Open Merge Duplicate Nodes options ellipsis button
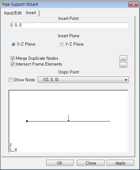This screenshot has height=170, width=140. [123, 58]
